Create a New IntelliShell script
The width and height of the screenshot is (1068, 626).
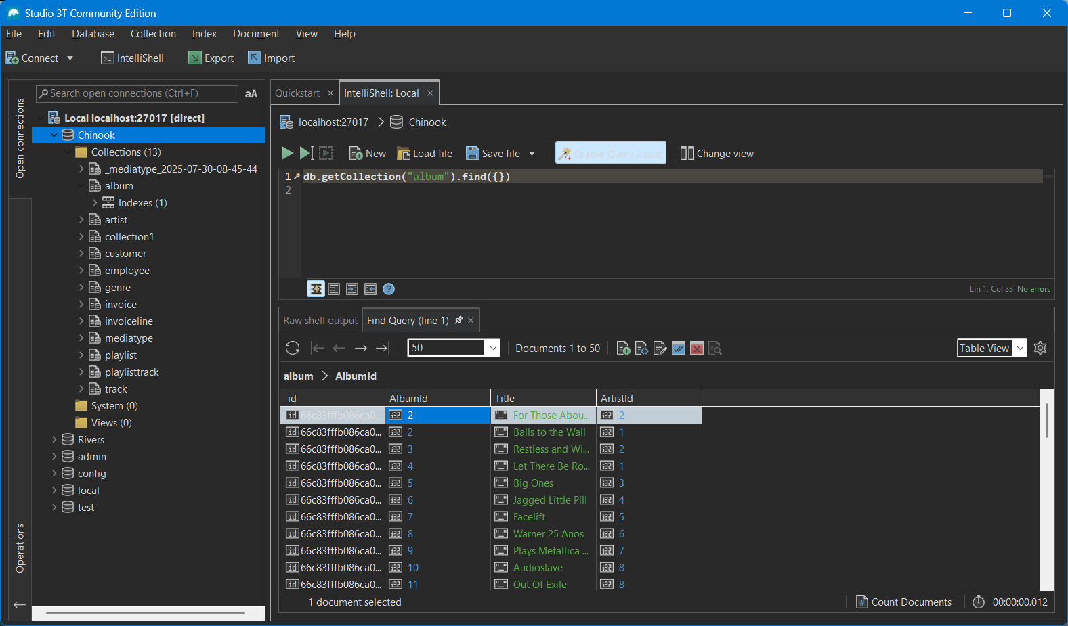[x=367, y=154]
